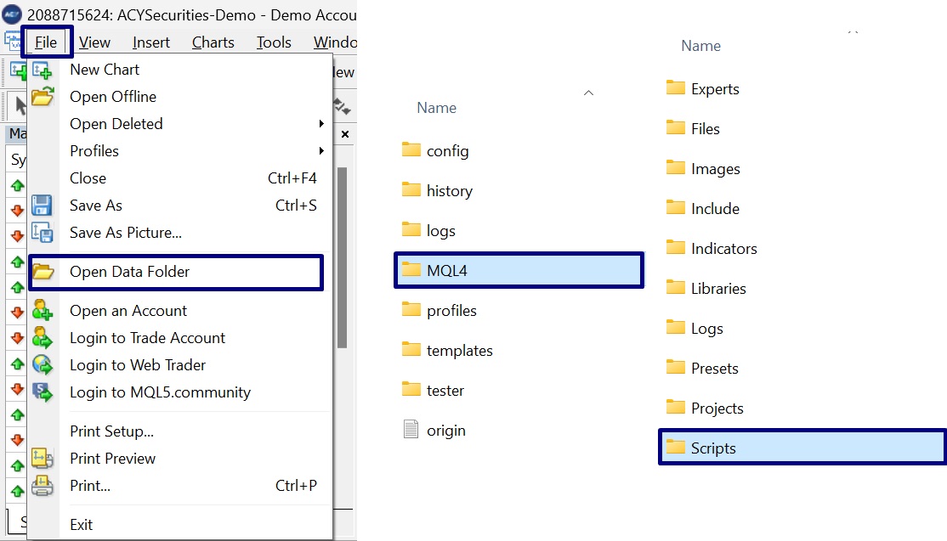Select Open Data Folder menu entry
The image size is (947, 541).
(129, 272)
